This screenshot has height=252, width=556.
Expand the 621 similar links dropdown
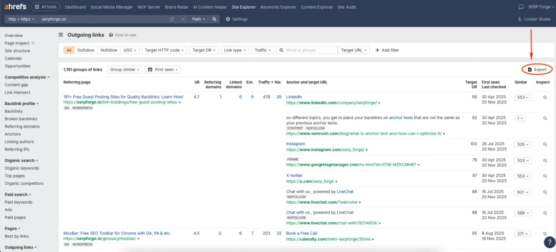(x=523, y=192)
